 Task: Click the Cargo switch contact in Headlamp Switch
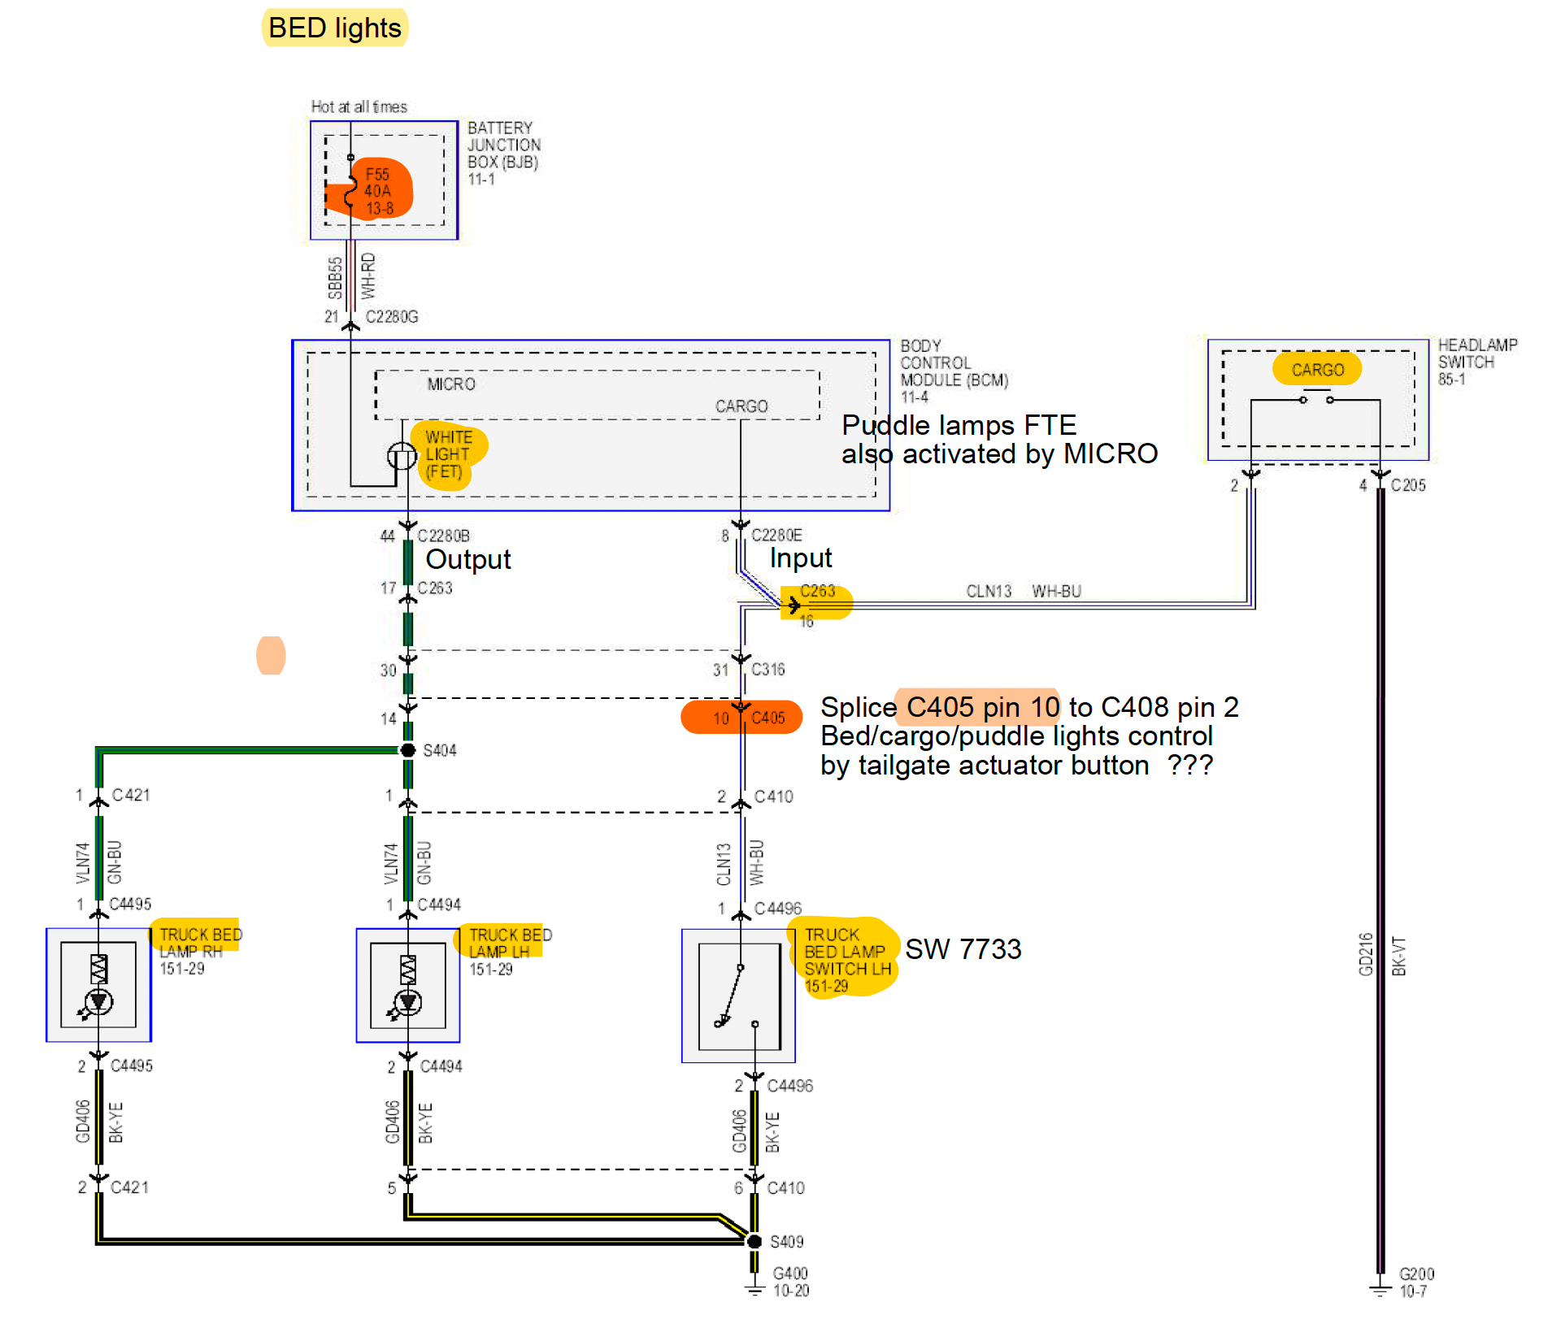click(1316, 398)
